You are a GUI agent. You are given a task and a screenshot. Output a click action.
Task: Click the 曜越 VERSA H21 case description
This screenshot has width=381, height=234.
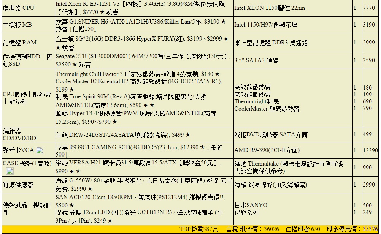coord(138,167)
